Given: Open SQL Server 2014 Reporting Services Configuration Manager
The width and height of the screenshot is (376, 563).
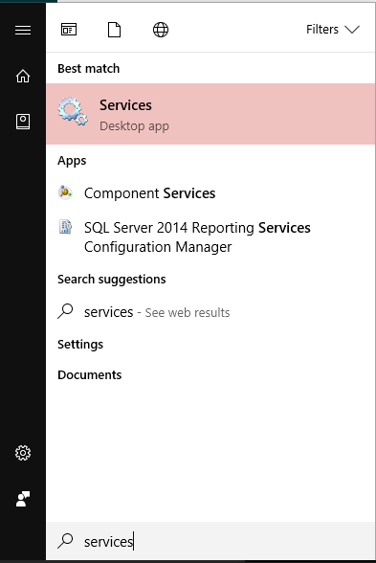Looking at the screenshot, I should [x=210, y=237].
